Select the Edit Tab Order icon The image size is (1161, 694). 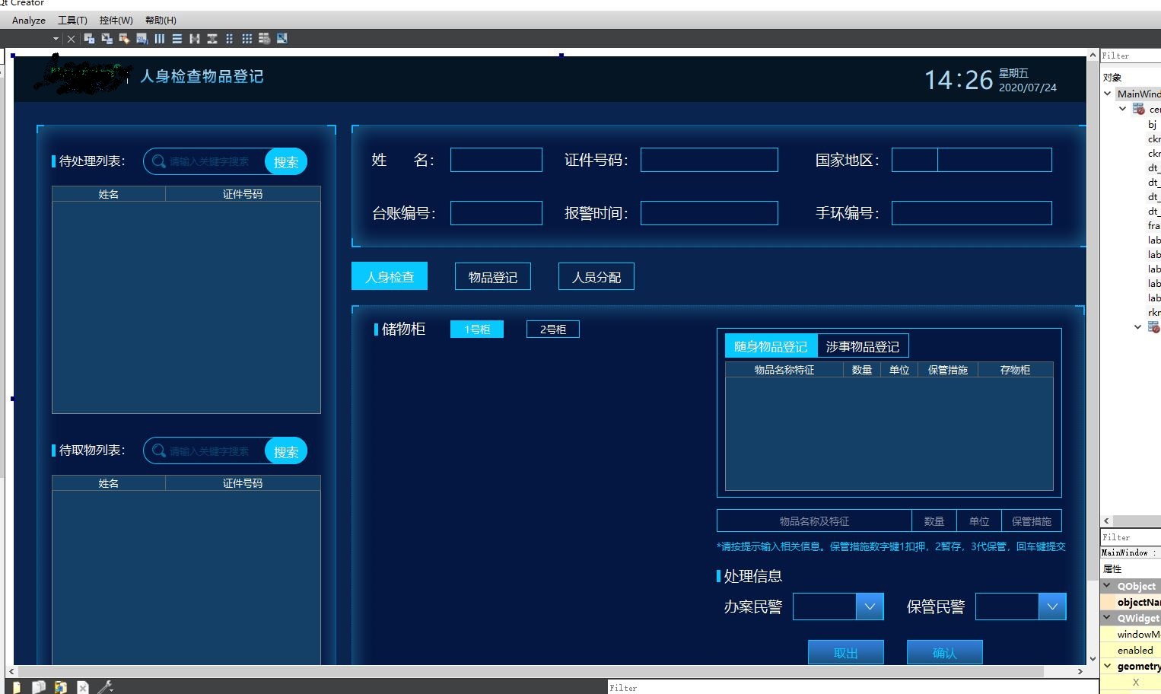click(142, 39)
